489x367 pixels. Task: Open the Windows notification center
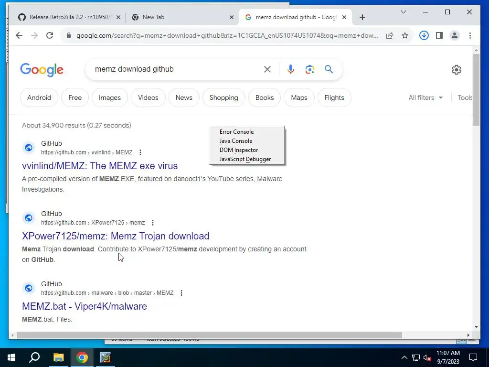pyautogui.click(x=473, y=357)
